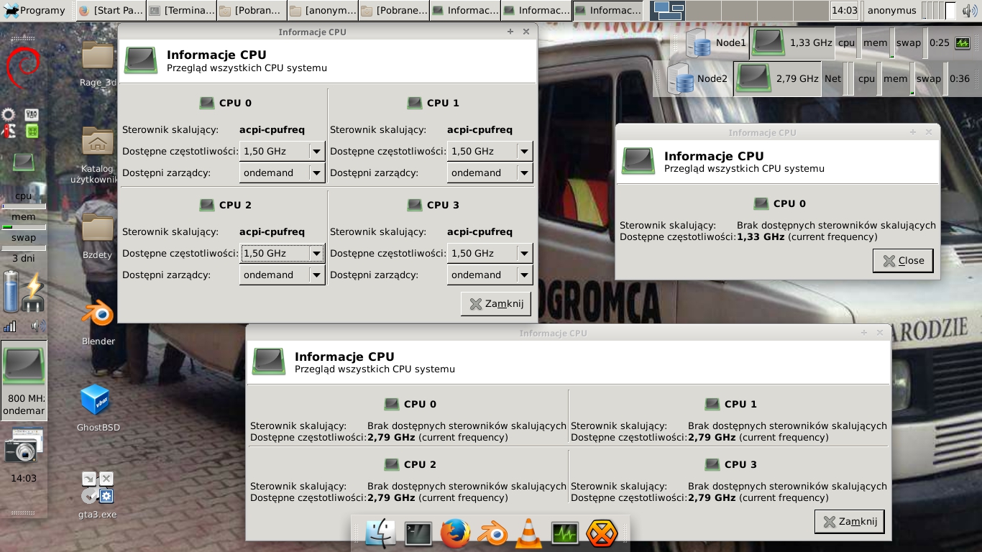Screen dimensions: 982x552
Task: Open the terminal icon in the dock
Action: click(418, 534)
